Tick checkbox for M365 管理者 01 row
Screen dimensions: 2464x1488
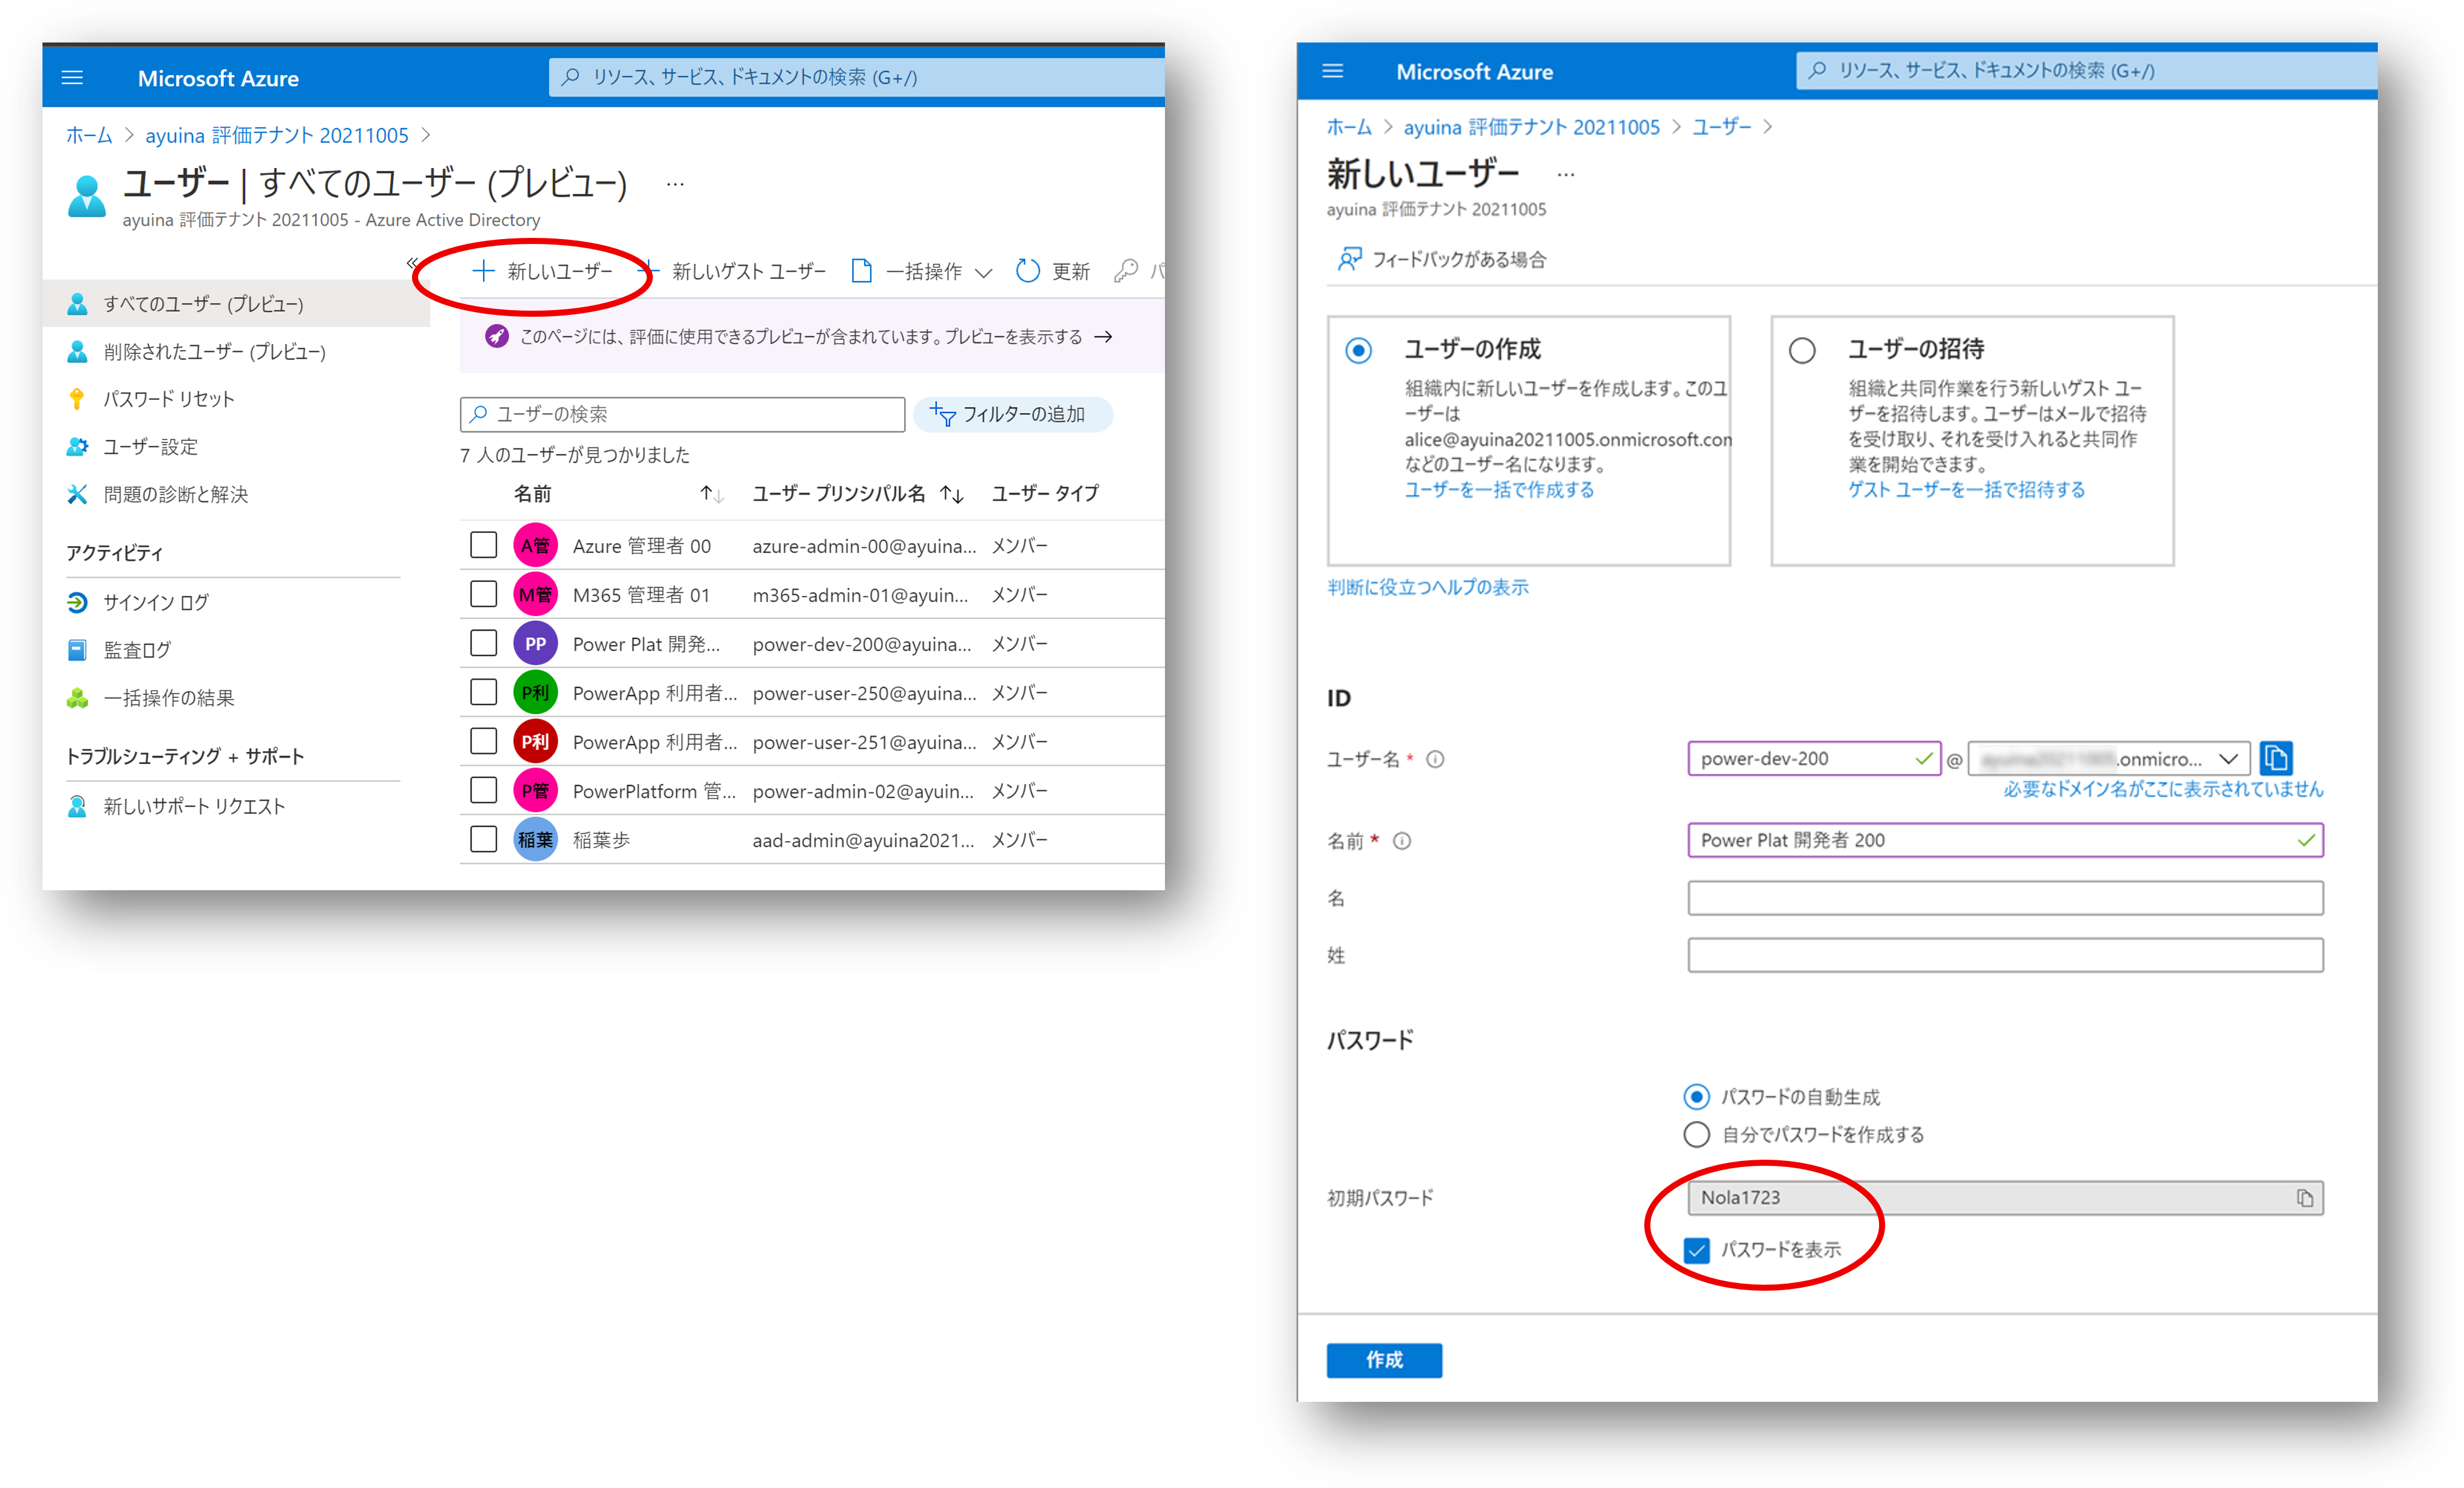(x=483, y=594)
